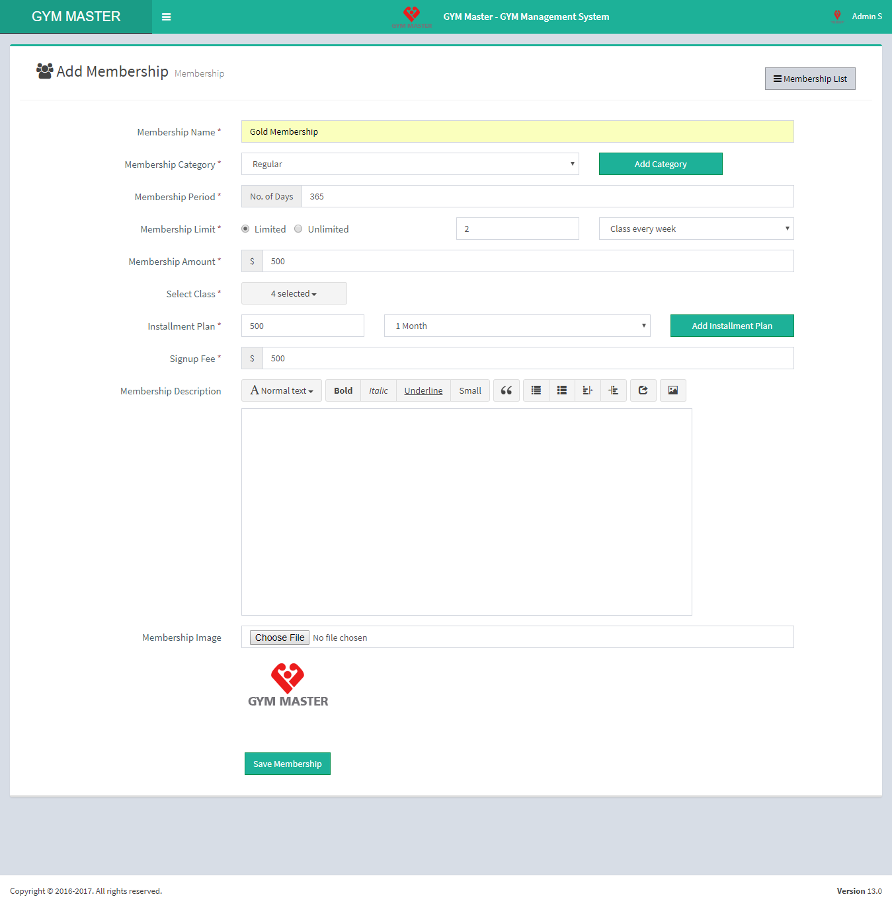892x907 pixels.
Task: Expand the 4 selected class dropdown
Action: coord(294,293)
